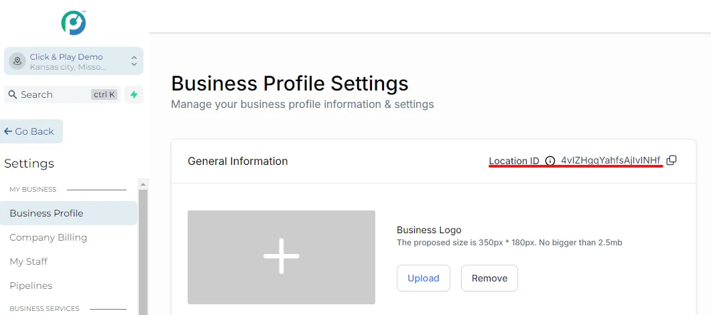The width and height of the screenshot is (711, 315).
Task: Remove the business logo
Action: [489, 278]
